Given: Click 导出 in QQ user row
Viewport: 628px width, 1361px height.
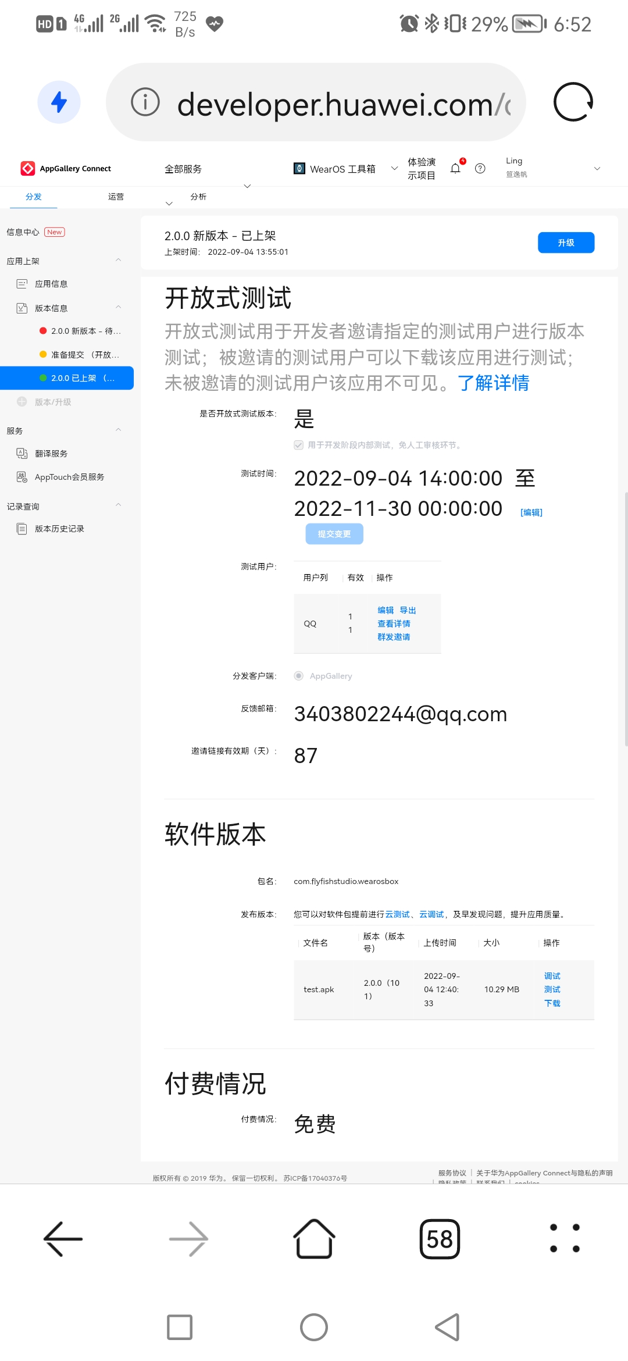Looking at the screenshot, I should [408, 610].
